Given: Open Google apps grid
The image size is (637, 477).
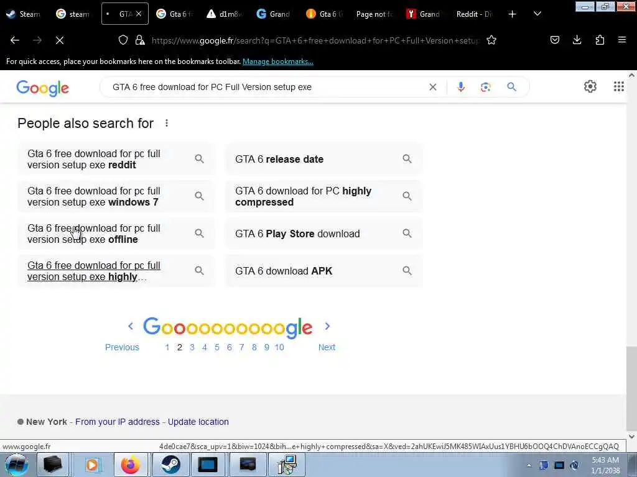Looking at the screenshot, I should (618, 86).
